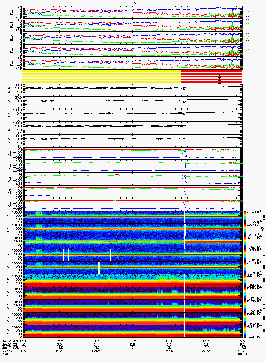The height and width of the screenshot is (363, 265).
Task: Click the i_a ion spectrogram label
Action: click(8, 268)
